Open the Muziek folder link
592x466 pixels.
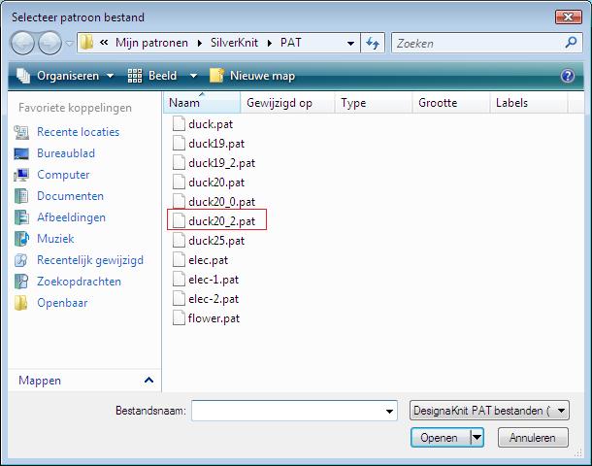[x=55, y=239]
